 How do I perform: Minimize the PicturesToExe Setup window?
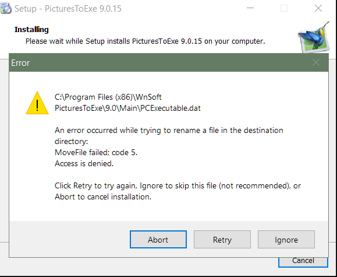(250, 8)
